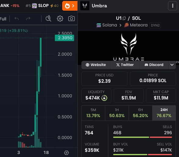This screenshot has width=179, height=157.
Task: Click the SELL VOL $147K value
Action: tap(166, 150)
